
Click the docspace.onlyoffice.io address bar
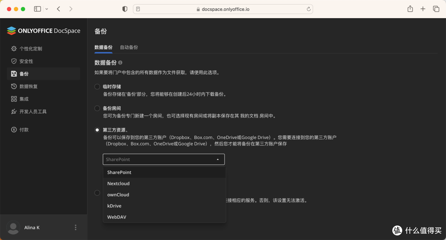click(223, 9)
